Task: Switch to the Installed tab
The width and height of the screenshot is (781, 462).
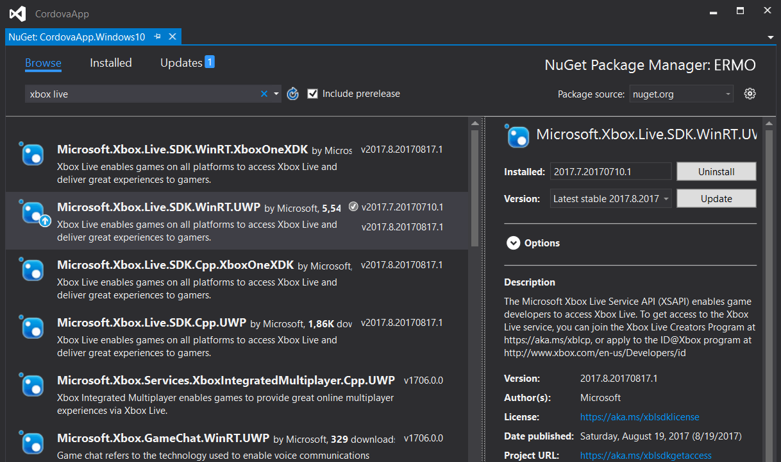Action: (111, 63)
